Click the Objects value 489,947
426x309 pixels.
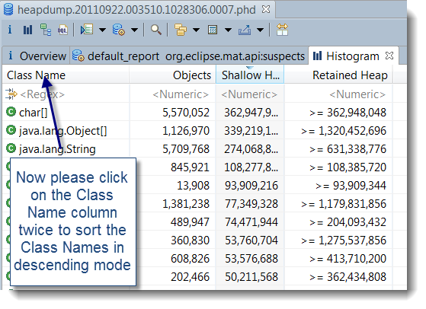(190, 222)
